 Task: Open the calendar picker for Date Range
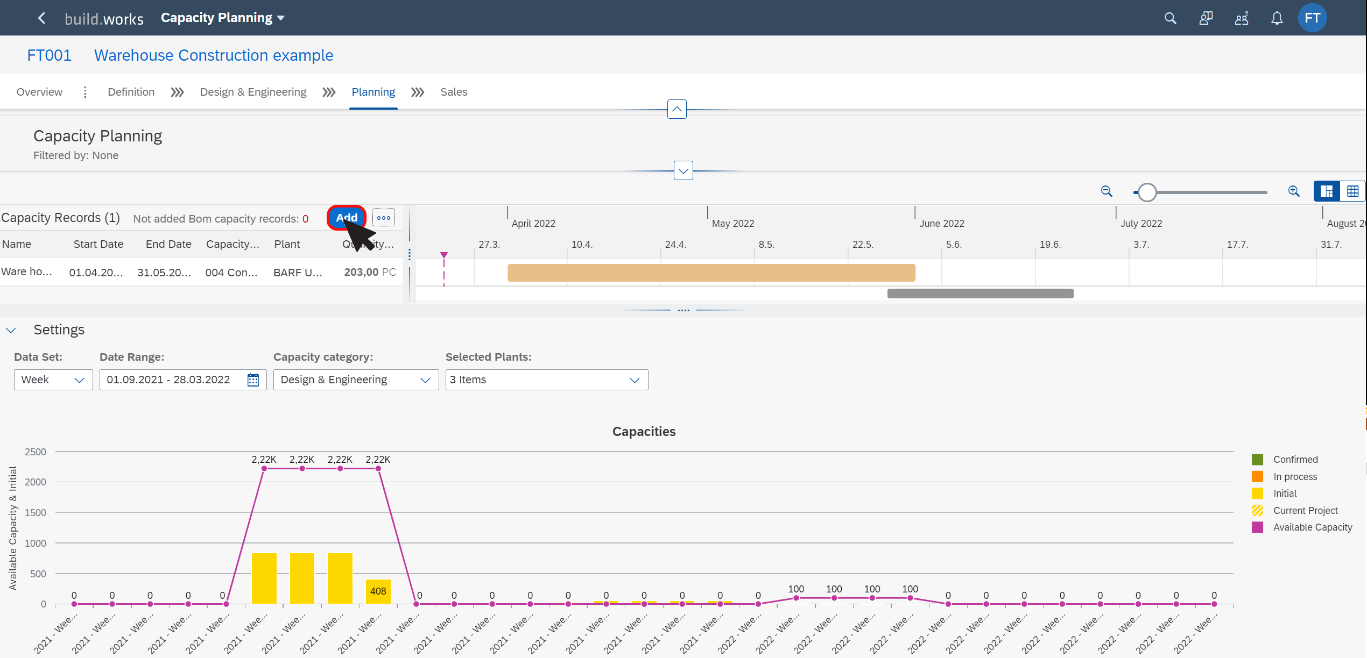tap(252, 380)
